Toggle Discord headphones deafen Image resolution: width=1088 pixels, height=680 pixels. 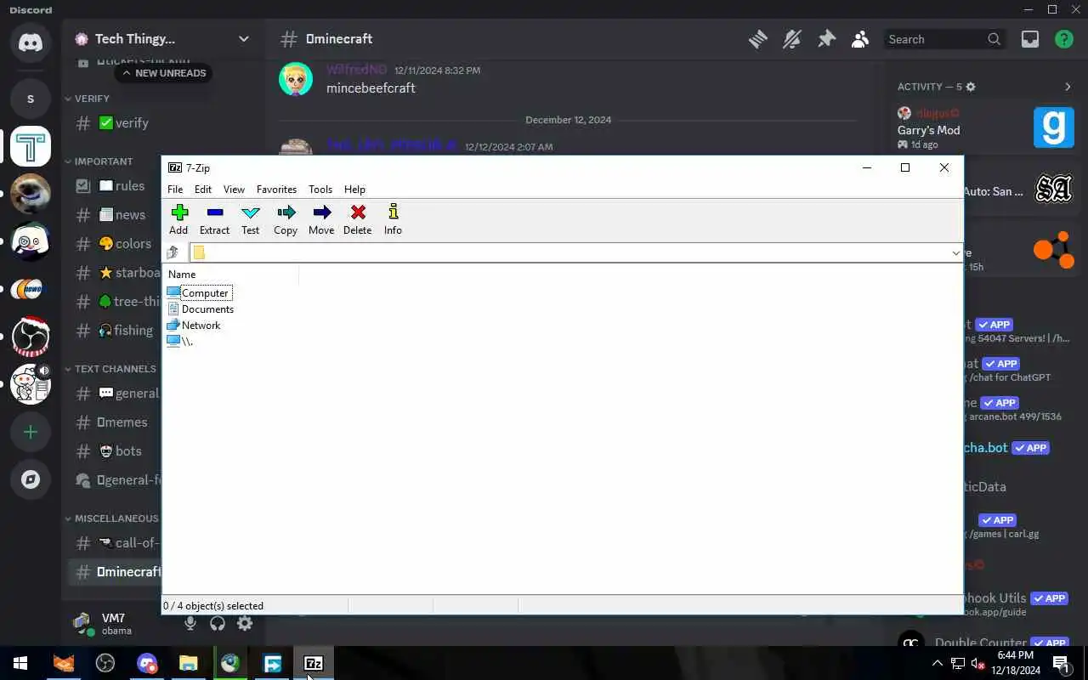point(218,624)
